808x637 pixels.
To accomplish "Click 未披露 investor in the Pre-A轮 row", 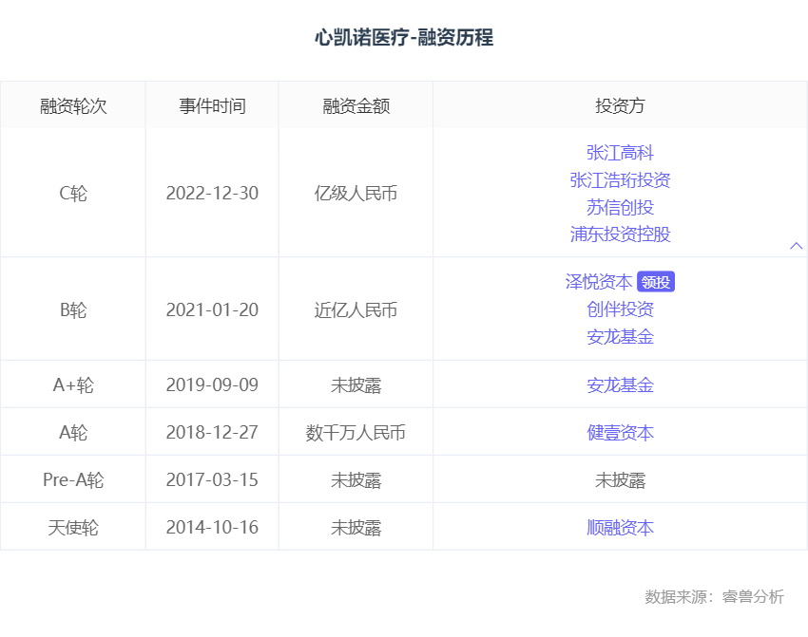I will (620, 480).
